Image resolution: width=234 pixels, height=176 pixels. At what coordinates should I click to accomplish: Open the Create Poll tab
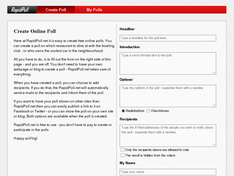[56, 10]
